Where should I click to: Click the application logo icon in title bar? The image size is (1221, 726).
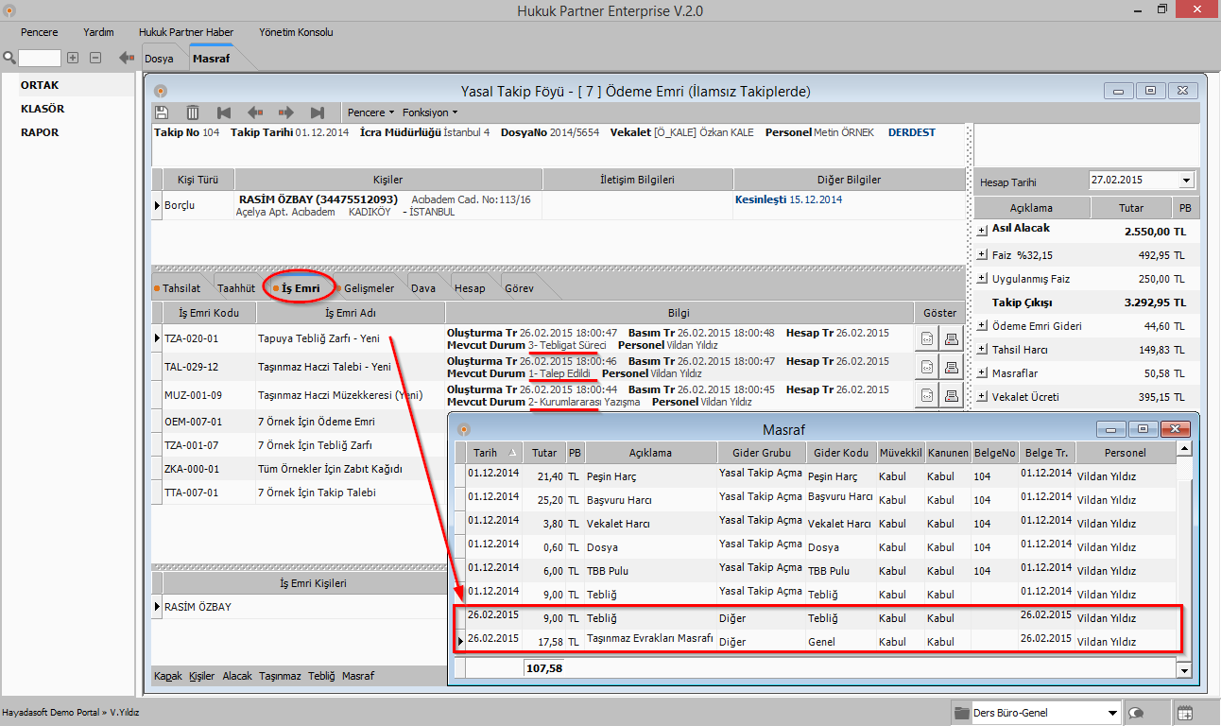9,10
